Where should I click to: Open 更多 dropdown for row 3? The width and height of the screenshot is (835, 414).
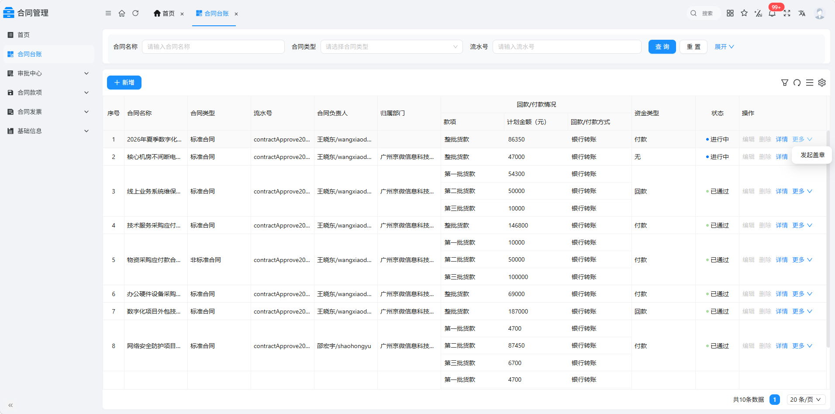pyautogui.click(x=802, y=191)
